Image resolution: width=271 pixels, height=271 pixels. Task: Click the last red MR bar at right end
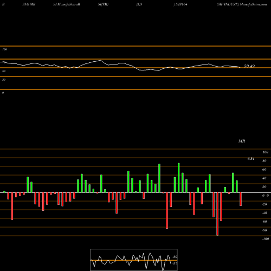(241, 199)
